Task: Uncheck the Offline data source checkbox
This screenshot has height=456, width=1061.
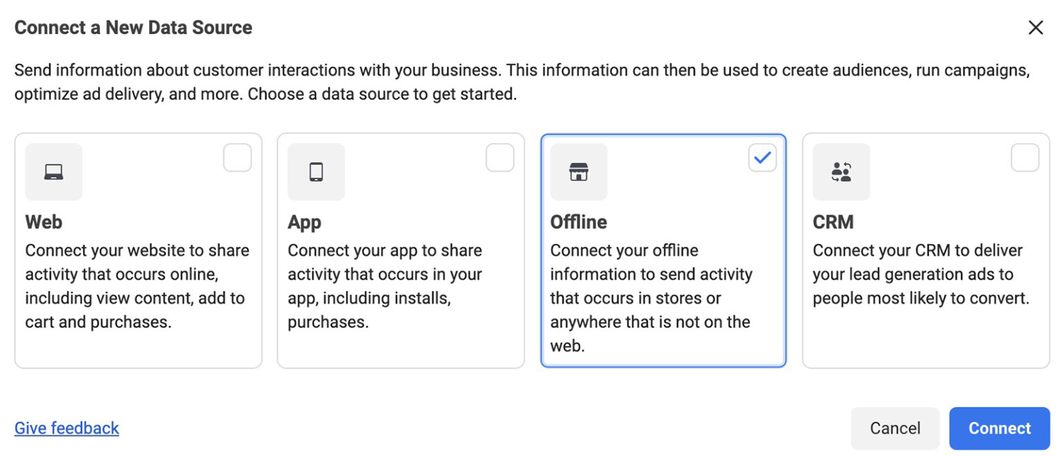Action: point(762,158)
